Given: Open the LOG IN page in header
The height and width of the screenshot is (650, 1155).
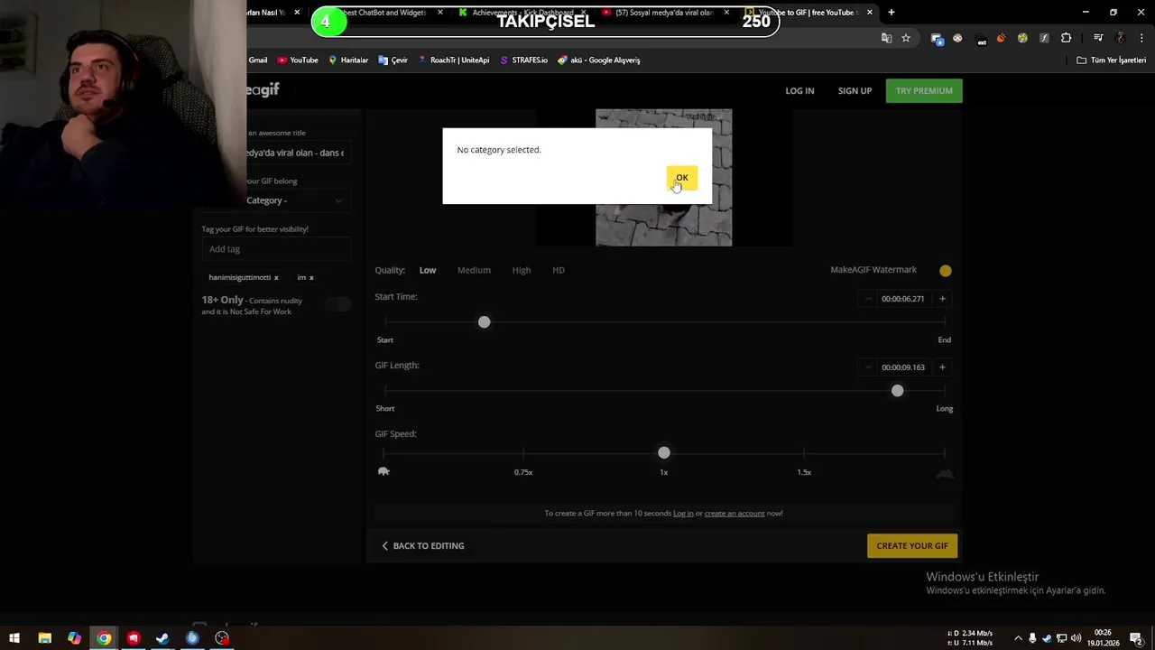Looking at the screenshot, I should pyautogui.click(x=799, y=90).
